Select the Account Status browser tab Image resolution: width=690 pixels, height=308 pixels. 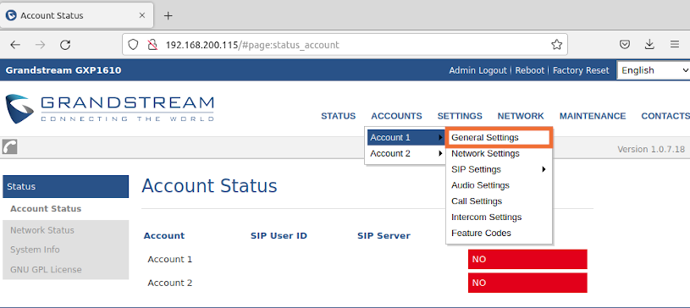pos(77,15)
